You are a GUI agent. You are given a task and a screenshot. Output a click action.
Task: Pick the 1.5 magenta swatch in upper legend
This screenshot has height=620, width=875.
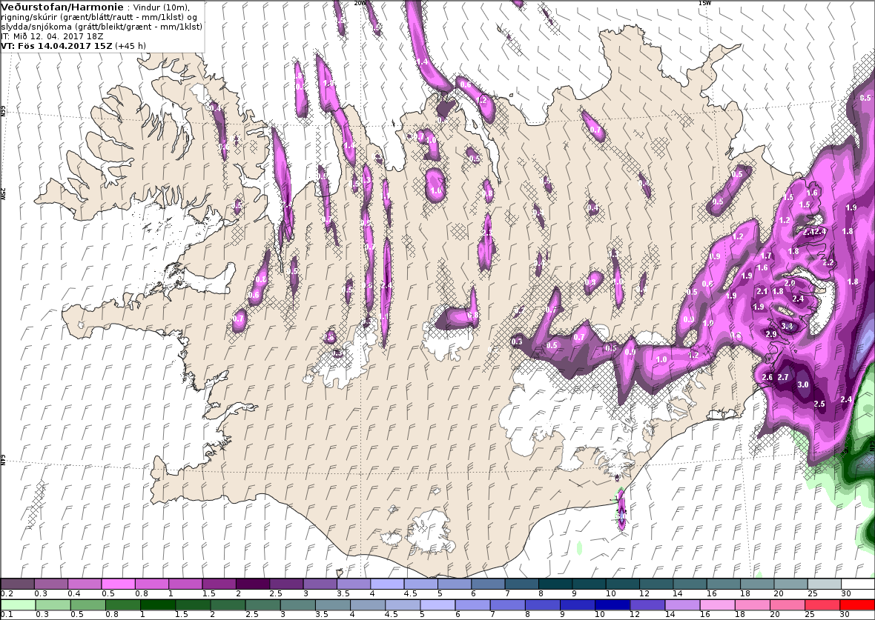point(219,584)
